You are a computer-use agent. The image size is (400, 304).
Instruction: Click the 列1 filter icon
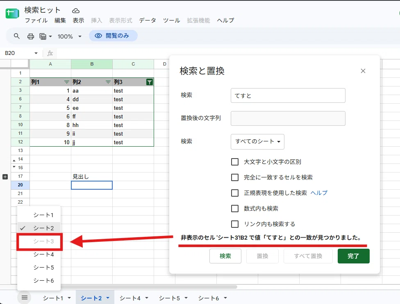tap(66, 82)
